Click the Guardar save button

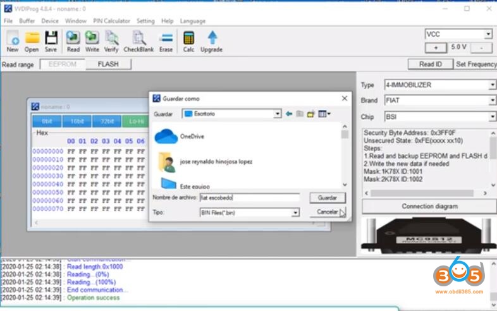[328, 198]
